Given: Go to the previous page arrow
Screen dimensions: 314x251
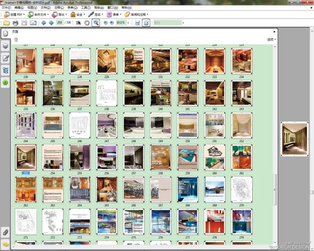Looking at the screenshot, I should [43, 23].
